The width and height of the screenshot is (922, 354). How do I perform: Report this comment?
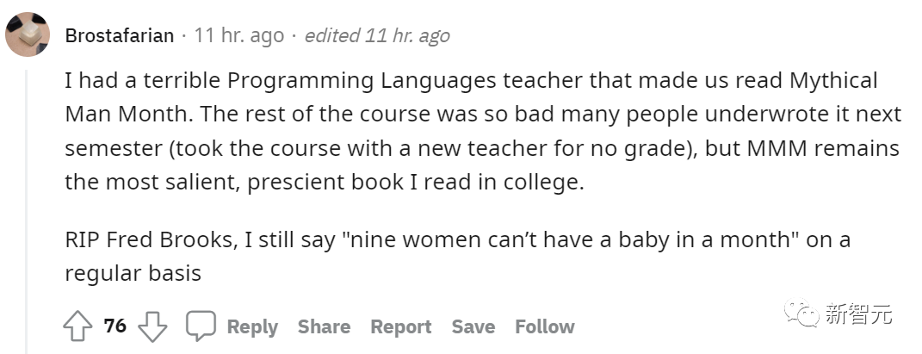[400, 327]
